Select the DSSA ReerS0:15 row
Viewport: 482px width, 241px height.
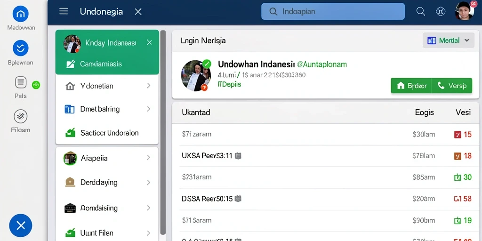326,199
